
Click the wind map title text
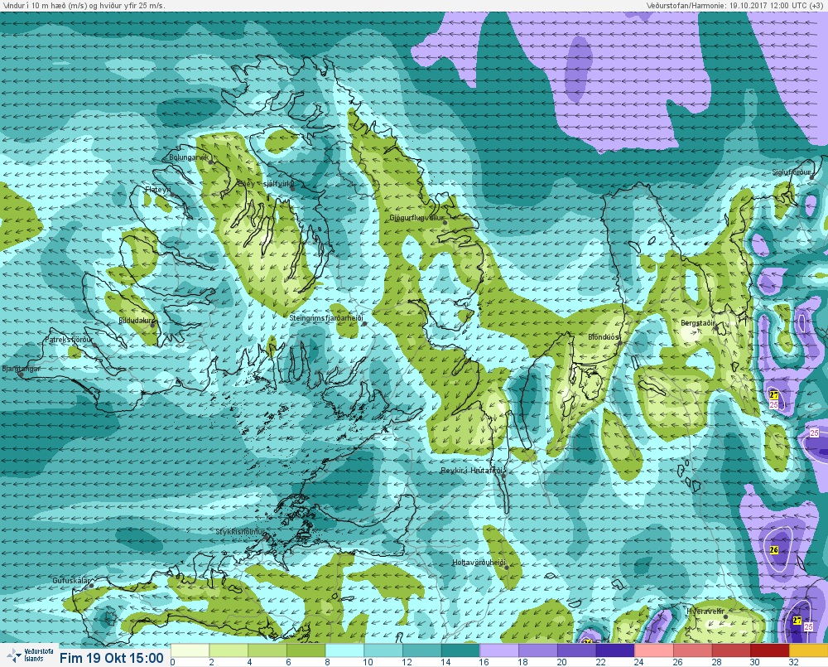coord(83,5)
